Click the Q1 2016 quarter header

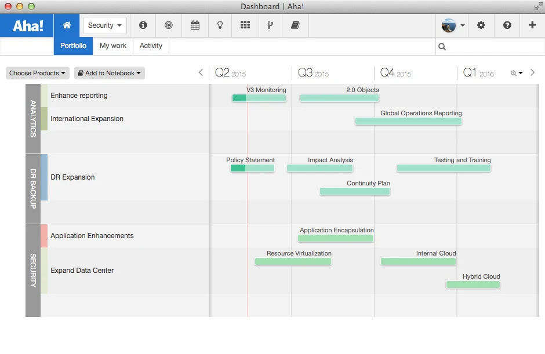[478, 73]
